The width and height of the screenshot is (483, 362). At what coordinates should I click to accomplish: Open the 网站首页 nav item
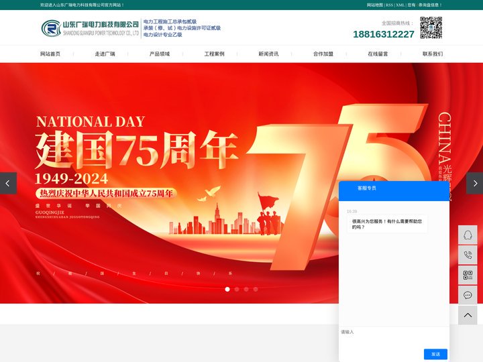coord(50,54)
